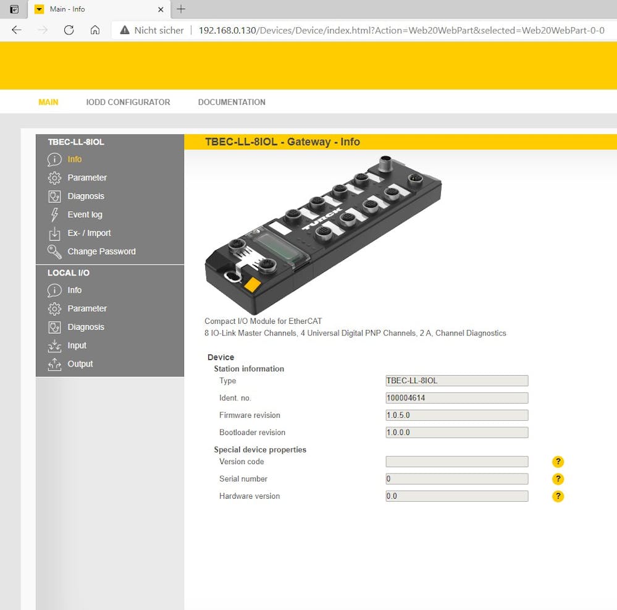The width and height of the screenshot is (617, 610).
Task: Click the Local I/O Output icon
Action: (54, 364)
